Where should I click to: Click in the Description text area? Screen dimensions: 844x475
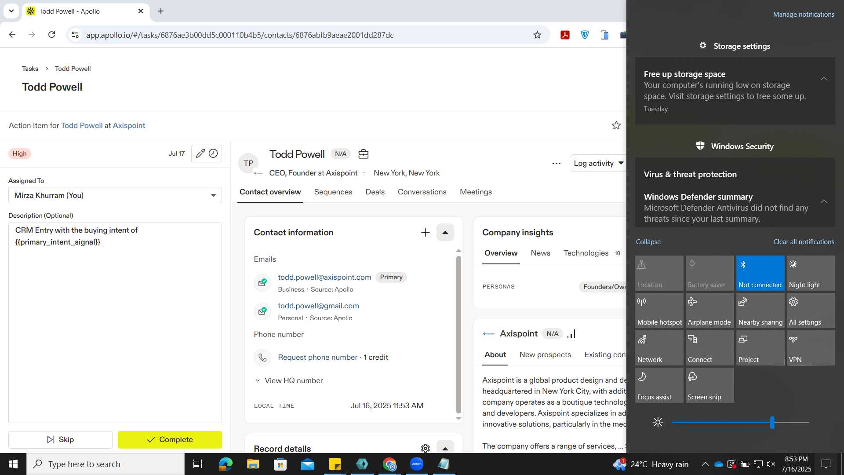coord(115,323)
